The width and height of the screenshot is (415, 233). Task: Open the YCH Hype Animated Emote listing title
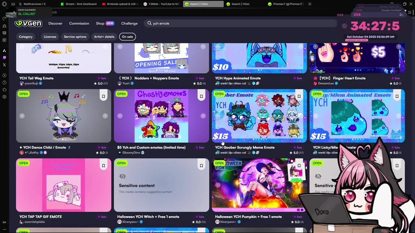point(238,78)
